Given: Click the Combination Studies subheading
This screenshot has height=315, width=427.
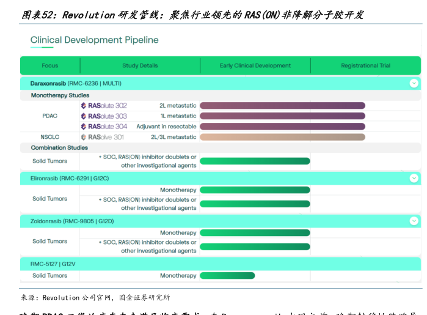Looking at the screenshot, I should [x=59, y=148].
